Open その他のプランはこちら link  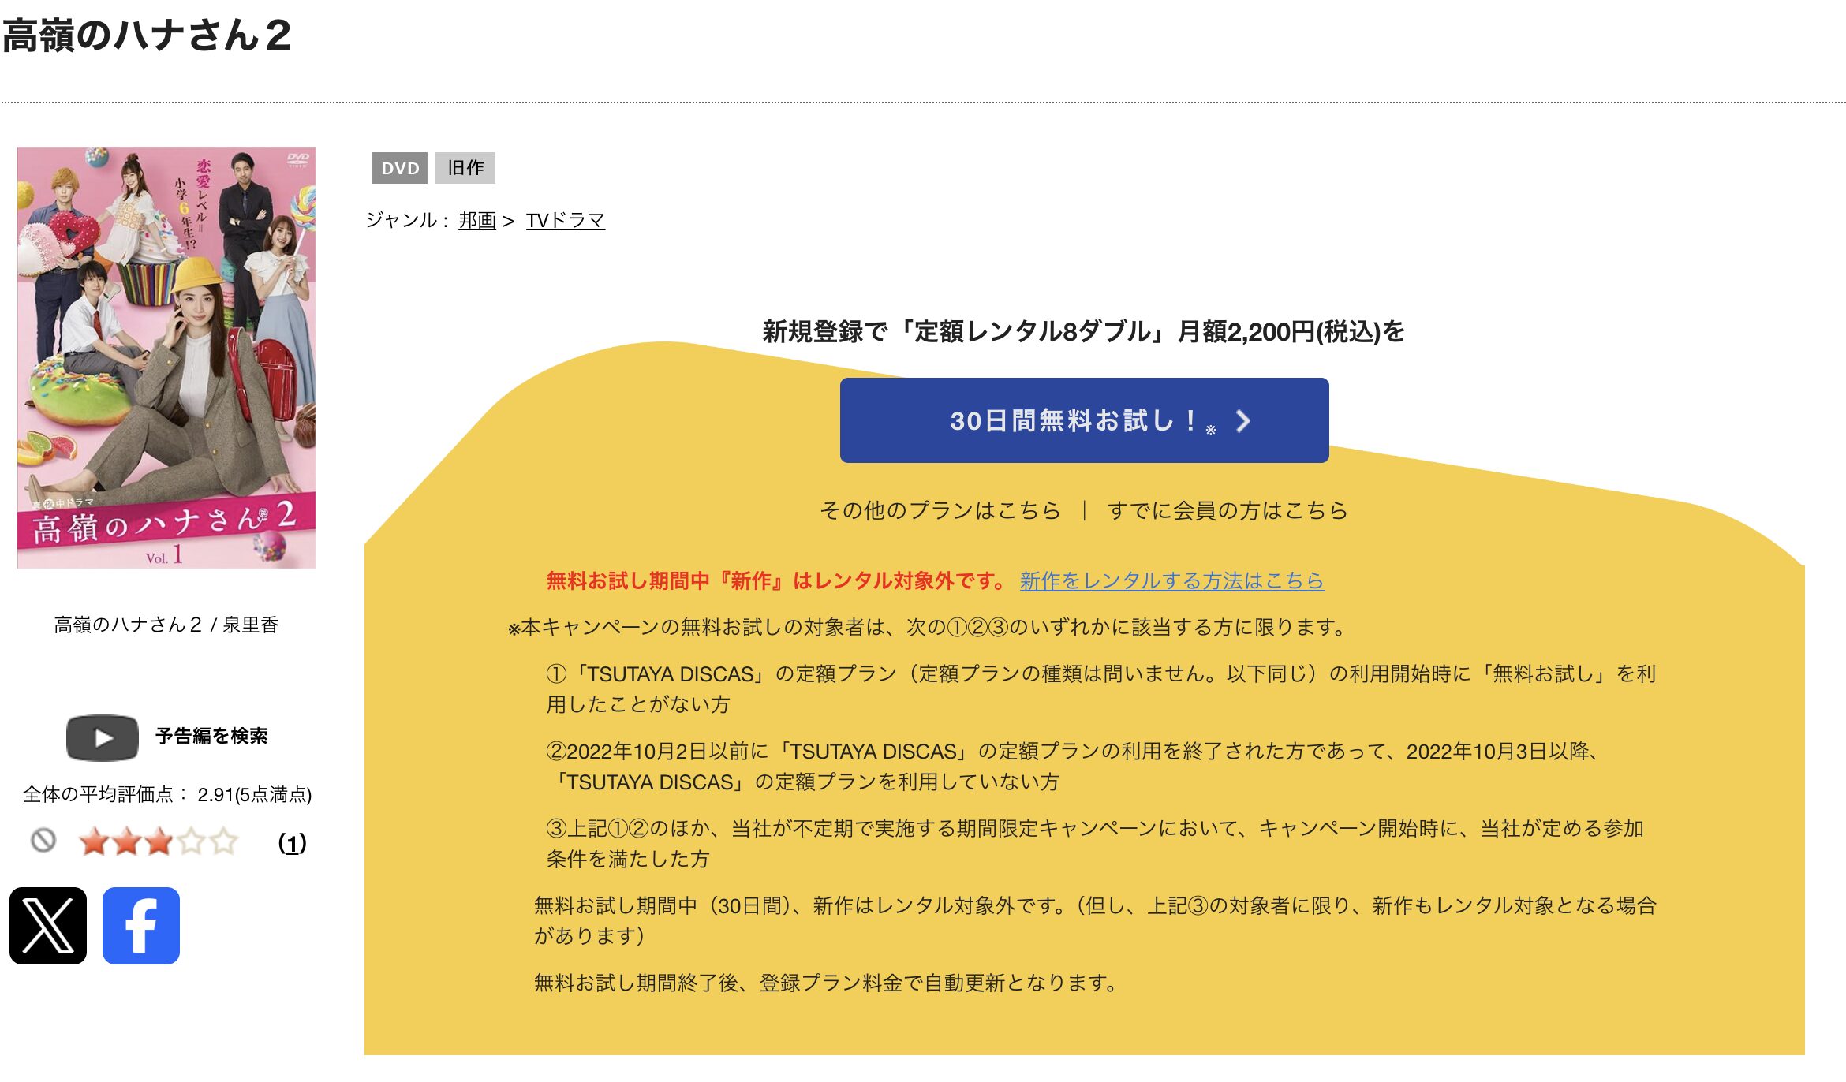(x=940, y=510)
